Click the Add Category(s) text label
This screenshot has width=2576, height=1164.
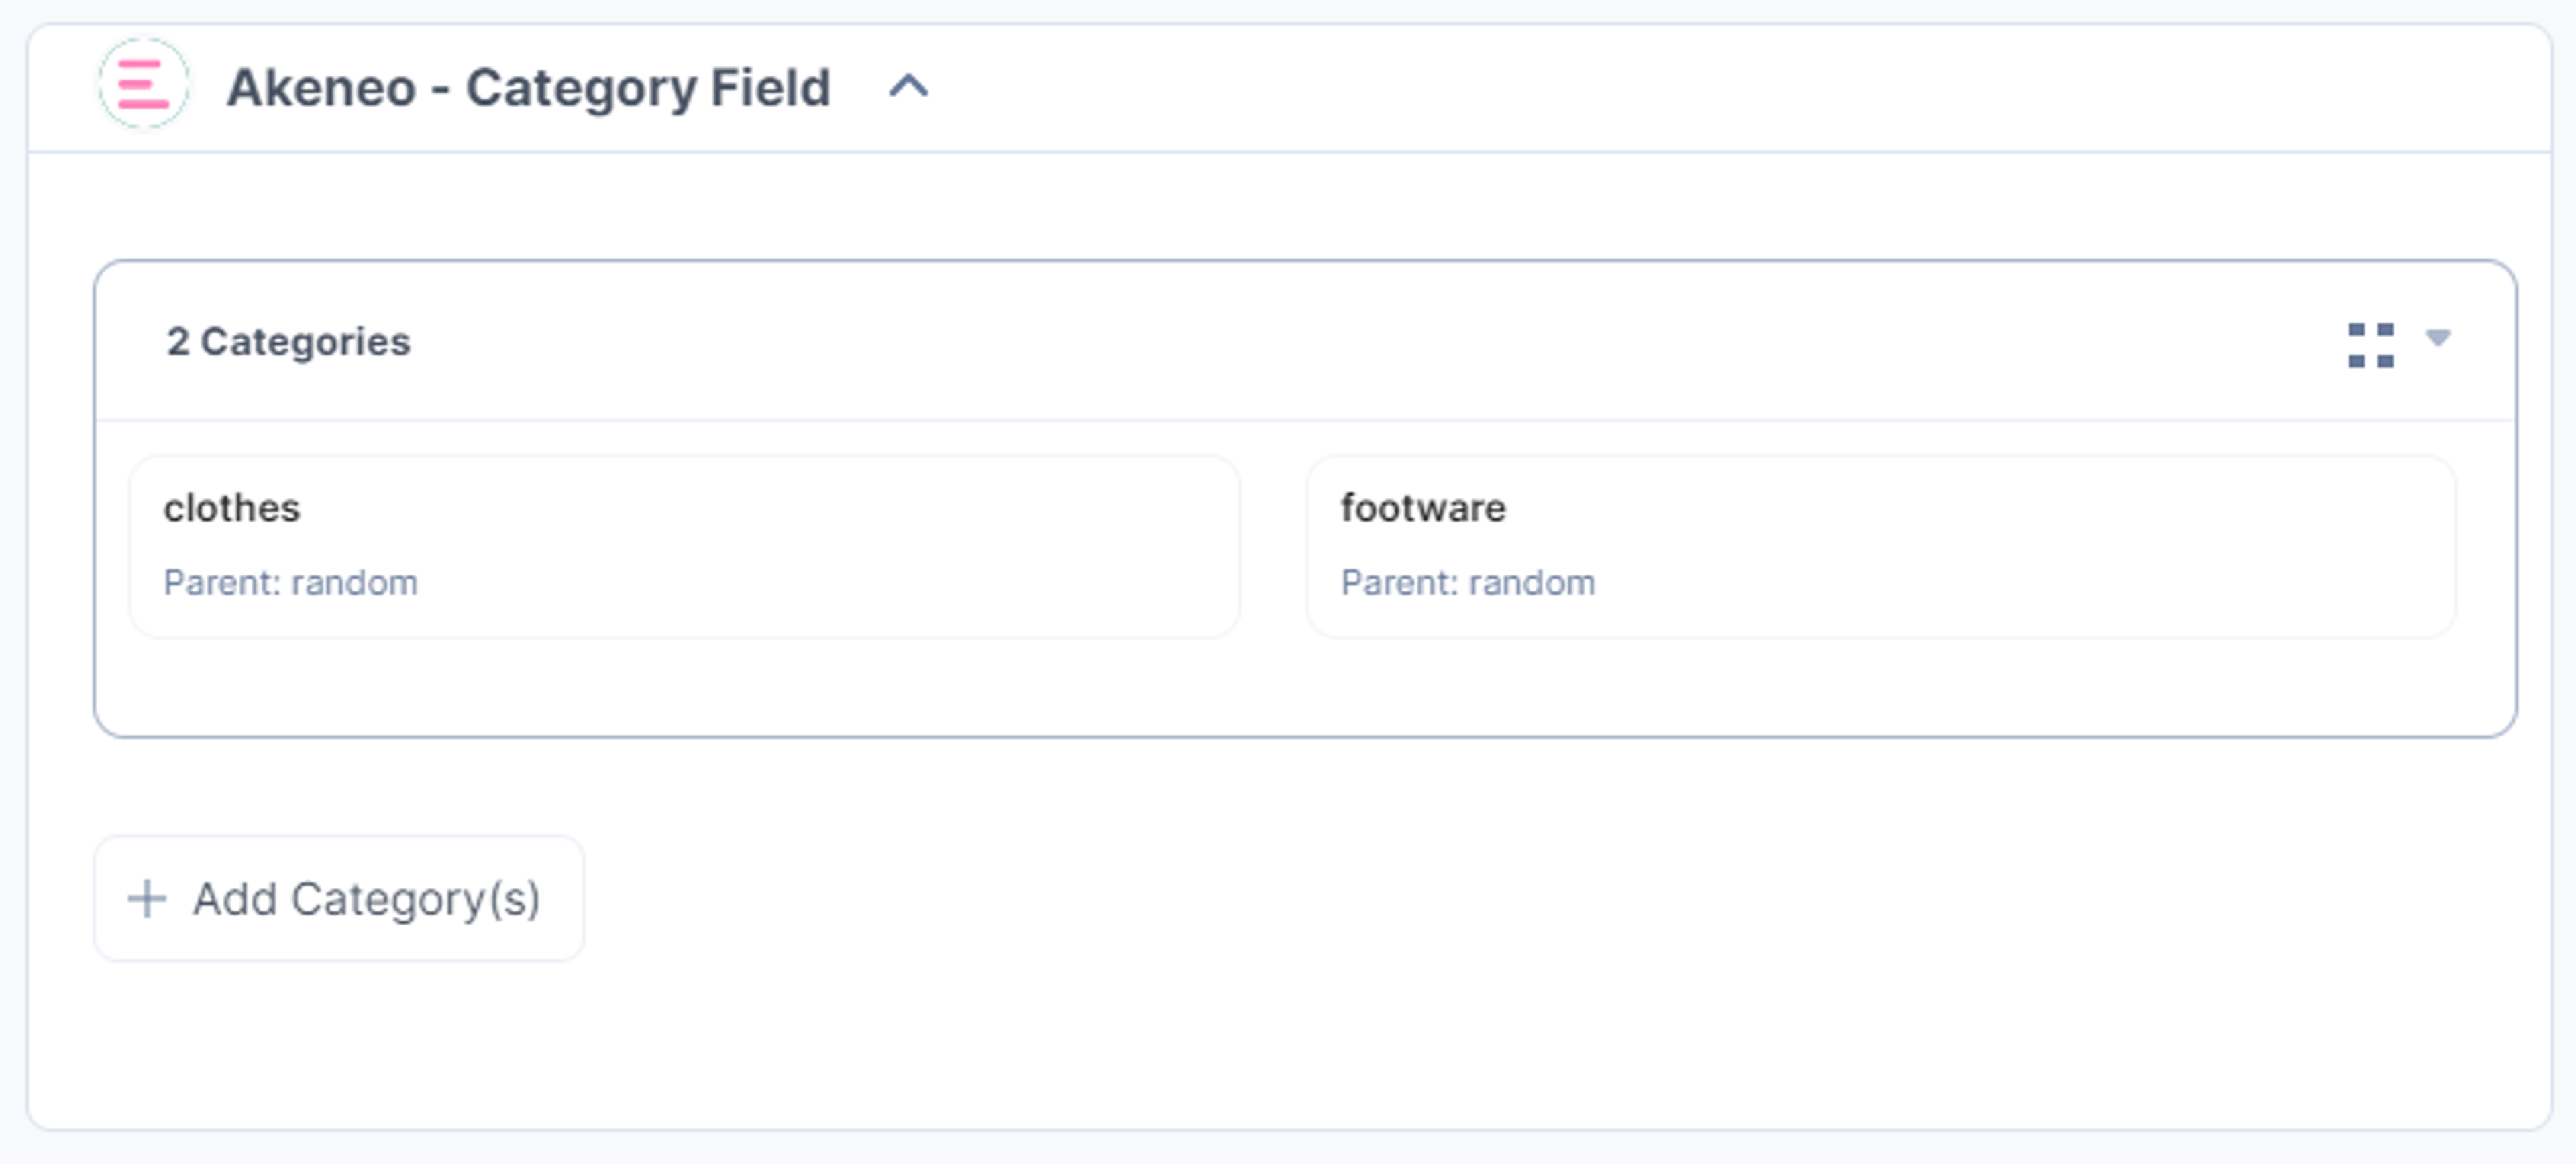366,899
